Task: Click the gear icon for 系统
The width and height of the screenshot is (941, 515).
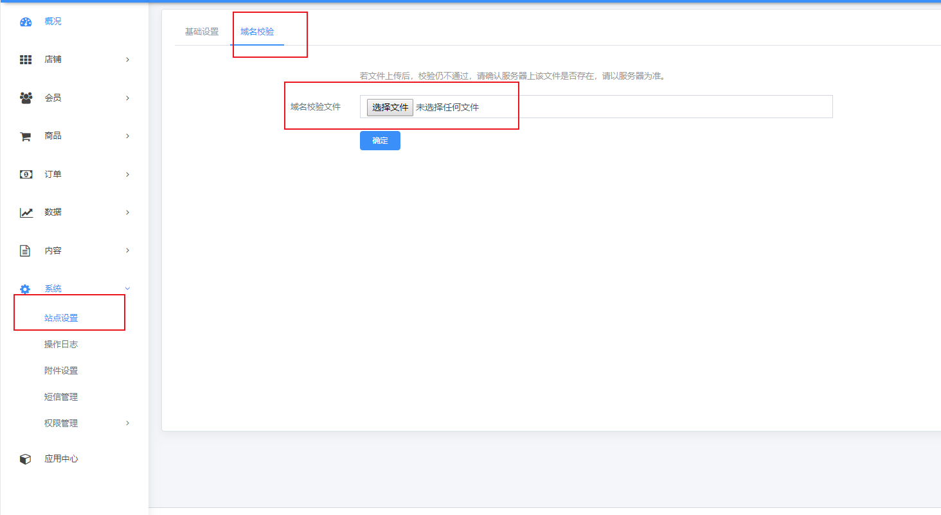Action: [26, 289]
